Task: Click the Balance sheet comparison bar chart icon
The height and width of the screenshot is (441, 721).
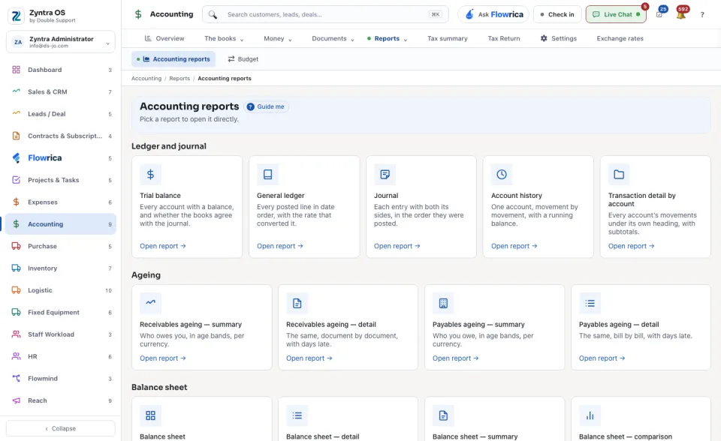Action: click(590, 415)
